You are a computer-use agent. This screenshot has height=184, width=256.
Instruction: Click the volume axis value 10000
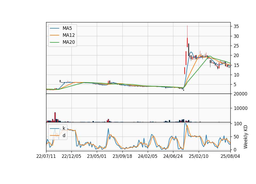click(241, 108)
